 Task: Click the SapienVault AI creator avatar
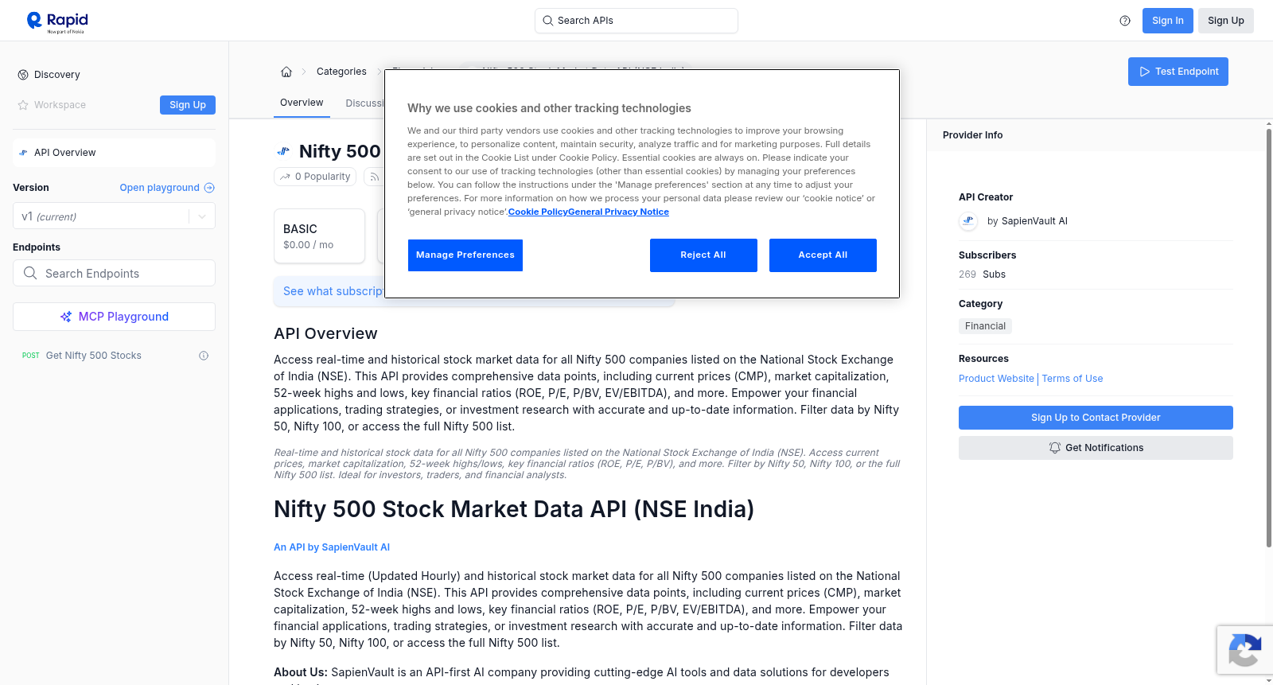(968, 221)
